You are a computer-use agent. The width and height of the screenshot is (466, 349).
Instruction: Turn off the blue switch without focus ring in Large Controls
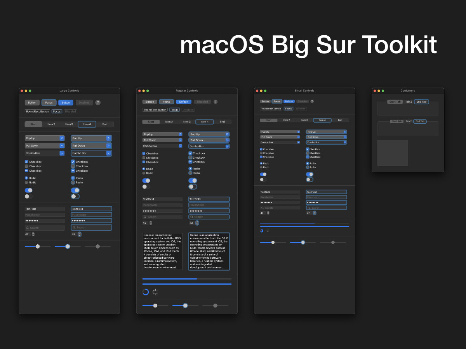(29, 190)
